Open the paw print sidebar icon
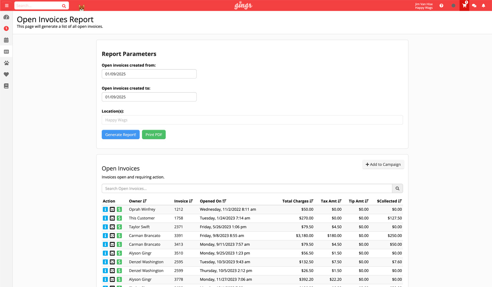This screenshot has height=287, width=492. tap(6, 63)
